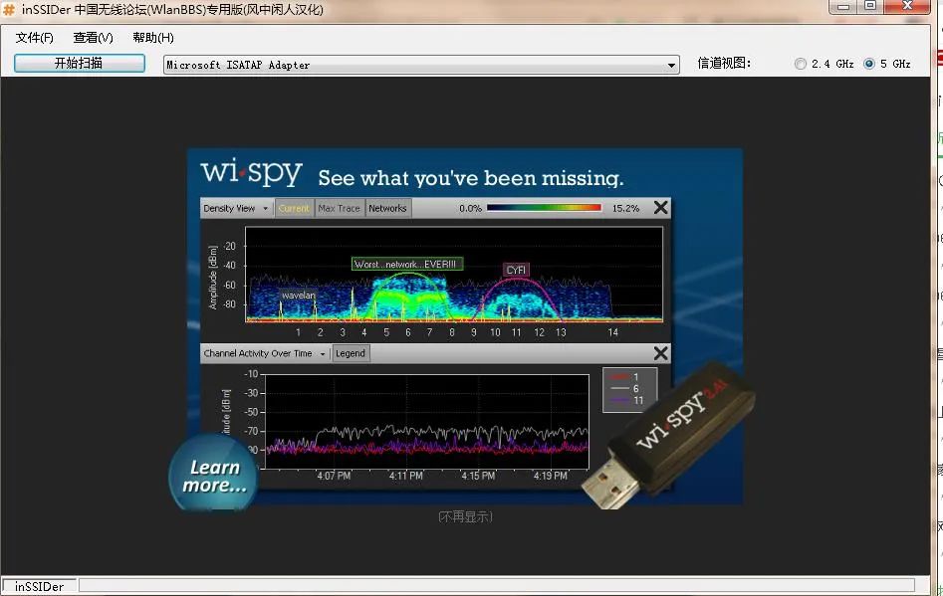Image resolution: width=943 pixels, height=596 pixels.
Task: Click the inSSIDer status bar text
Action: click(x=39, y=586)
